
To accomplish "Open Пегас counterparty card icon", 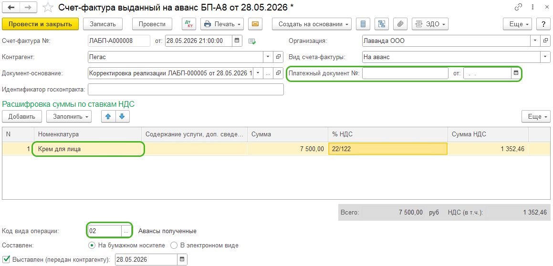I will pos(278,57).
